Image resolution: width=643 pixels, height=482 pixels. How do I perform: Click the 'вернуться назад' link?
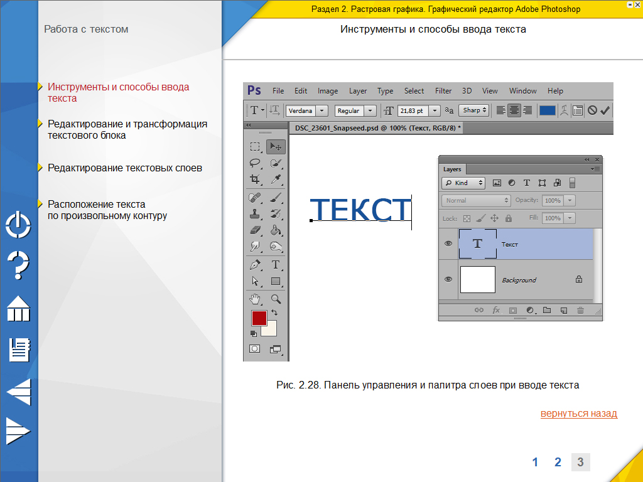578,414
